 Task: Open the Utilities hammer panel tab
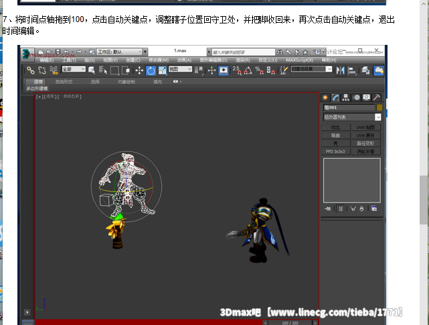click(377, 97)
